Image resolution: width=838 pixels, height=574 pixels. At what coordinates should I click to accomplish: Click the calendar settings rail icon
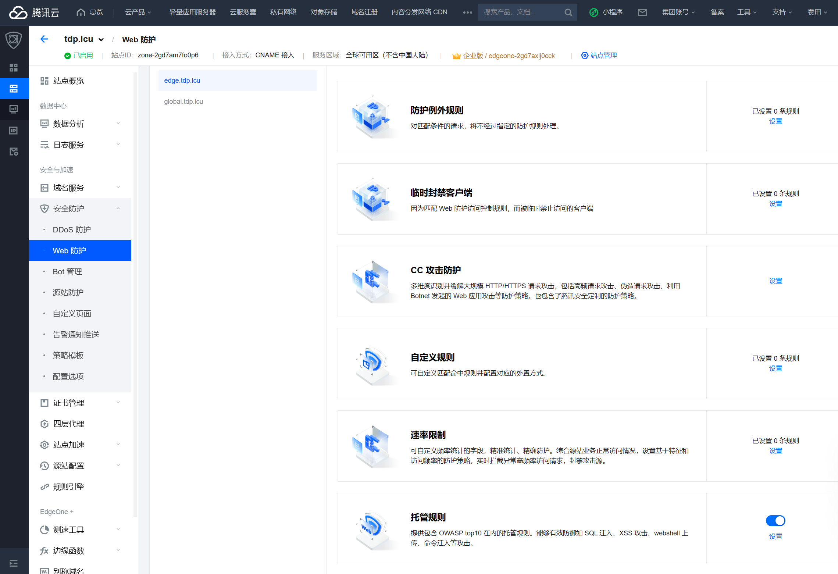[14, 151]
